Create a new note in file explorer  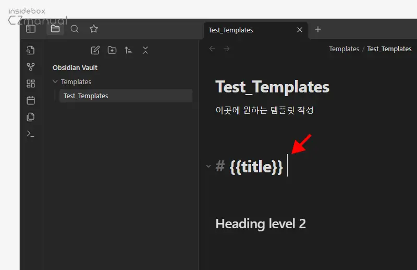click(x=95, y=50)
